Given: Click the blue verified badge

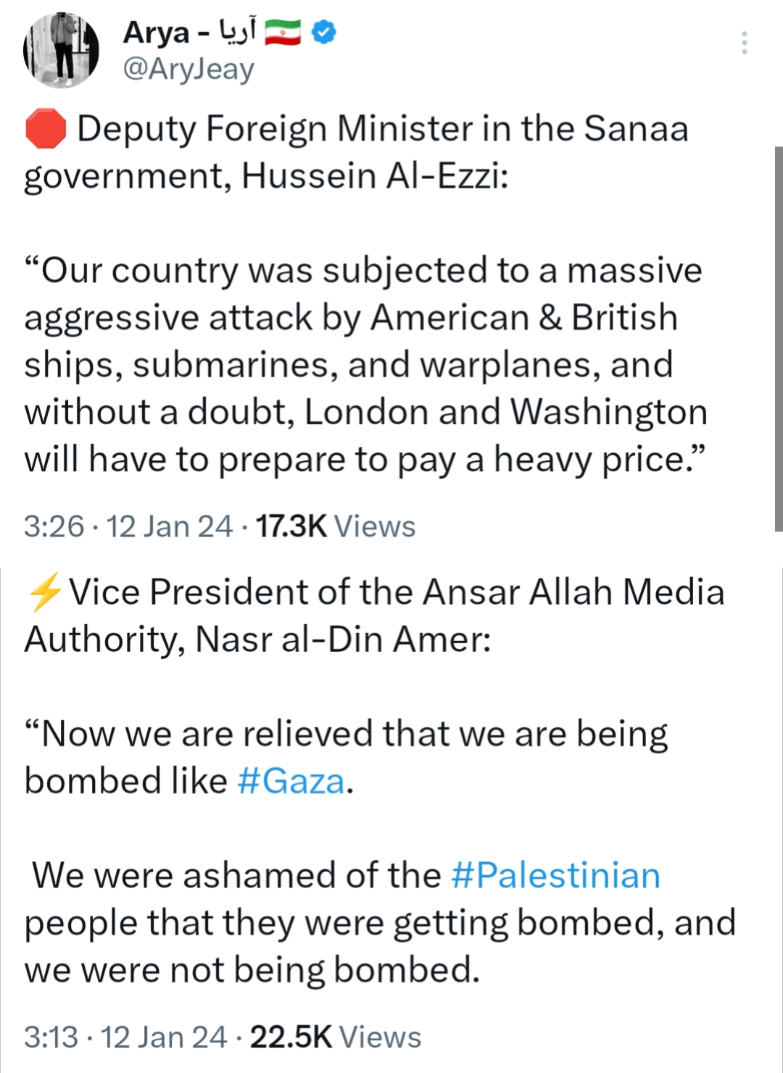Looking at the screenshot, I should tap(324, 33).
